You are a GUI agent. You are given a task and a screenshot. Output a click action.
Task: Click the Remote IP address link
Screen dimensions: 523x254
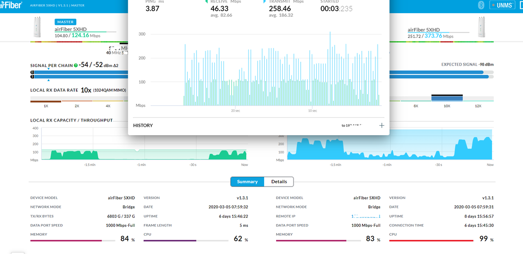pyautogui.click(x=366, y=216)
